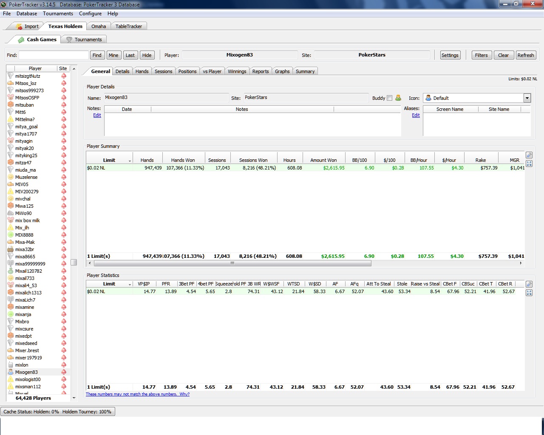Click the Last button
Screen dimensions: 544x435
point(130,55)
